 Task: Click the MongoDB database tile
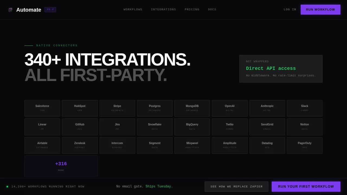point(192,108)
